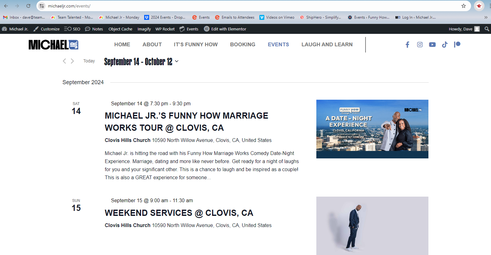The width and height of the screenshot is (491, 255).
Task: Open the 2024 Events Dropbox bookmark
Action: 165,17
